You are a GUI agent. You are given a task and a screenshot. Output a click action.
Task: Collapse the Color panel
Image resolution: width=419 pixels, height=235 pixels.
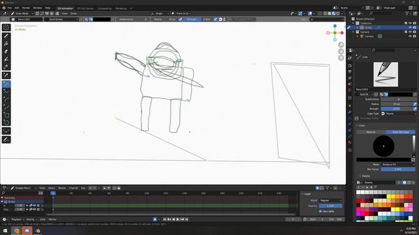coord(357,125)
